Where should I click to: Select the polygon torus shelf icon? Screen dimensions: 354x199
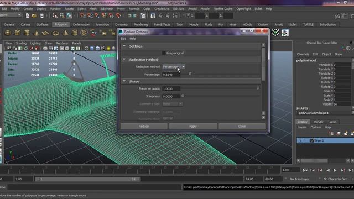click(55, 33)
